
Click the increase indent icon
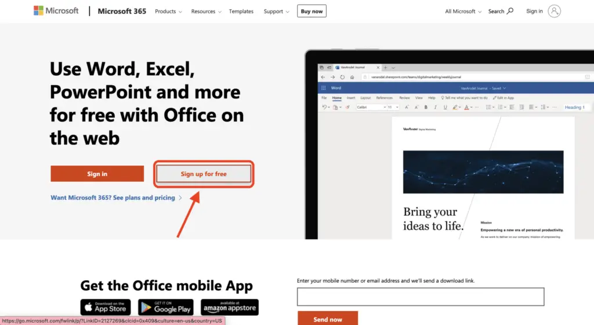(x=521, y=107)
